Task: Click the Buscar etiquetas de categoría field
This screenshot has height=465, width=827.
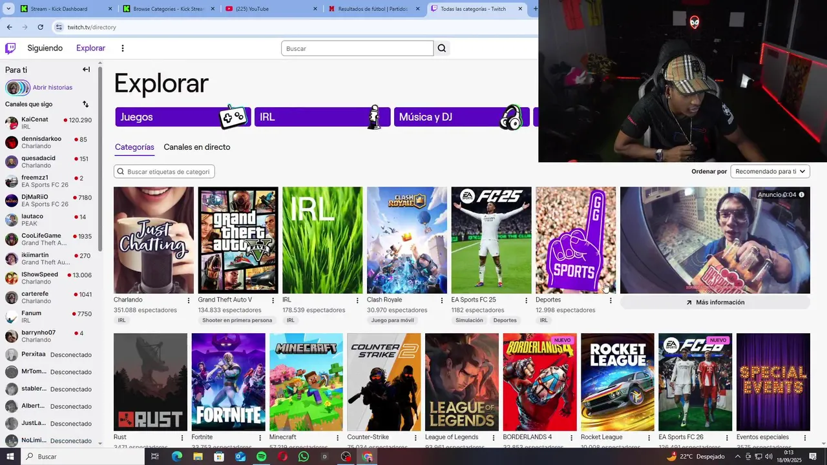Action: coord(164,171)
